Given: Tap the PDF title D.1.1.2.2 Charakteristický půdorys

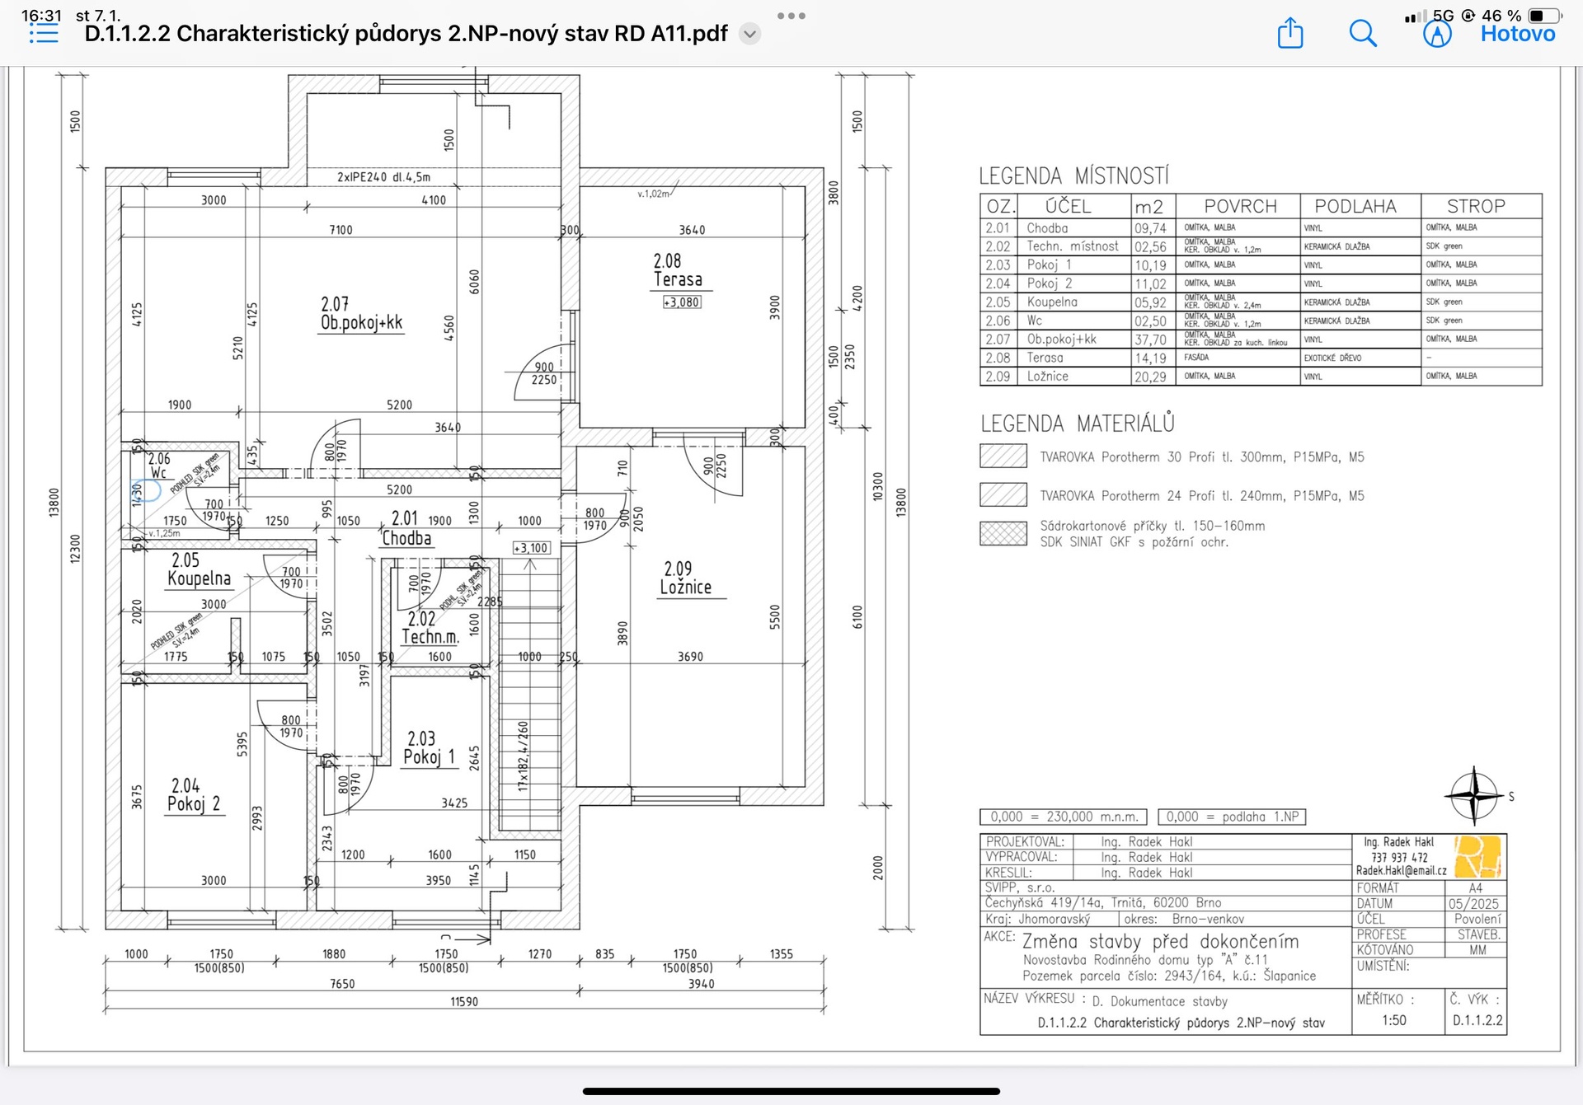Looking at the screenshot, I should click(406, 34).
